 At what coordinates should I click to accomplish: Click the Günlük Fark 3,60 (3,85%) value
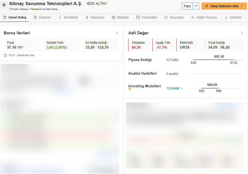pos(57,47)
